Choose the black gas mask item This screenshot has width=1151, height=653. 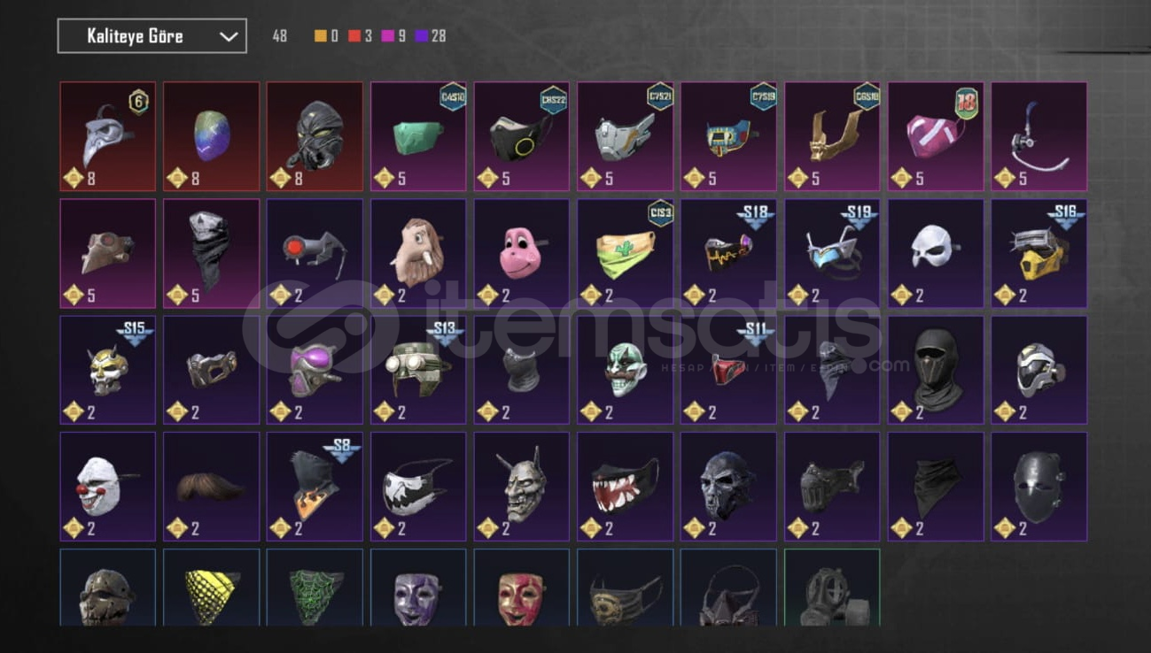pos(315,136)
